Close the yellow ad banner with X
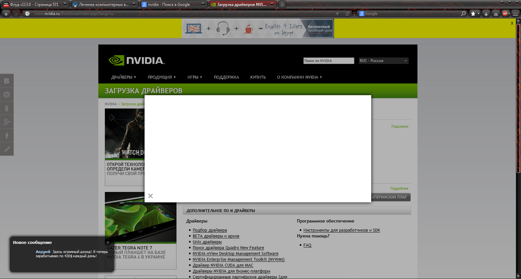 point(512,23)
